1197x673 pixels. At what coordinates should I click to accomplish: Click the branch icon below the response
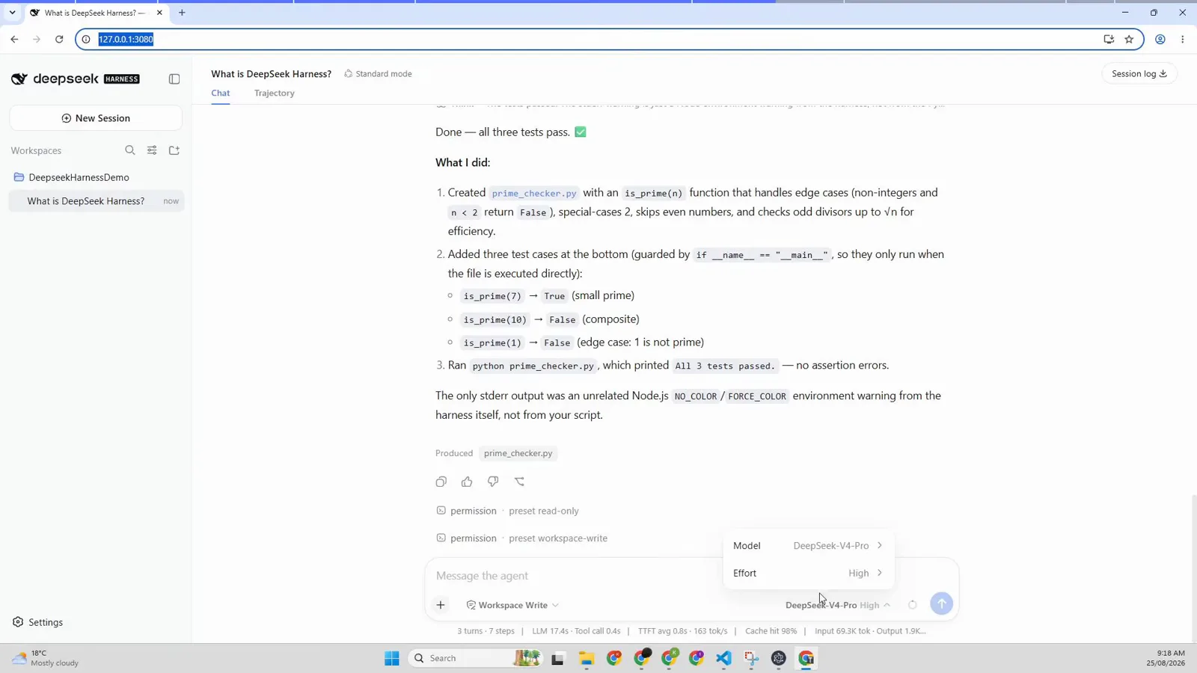tap(520, 482)
